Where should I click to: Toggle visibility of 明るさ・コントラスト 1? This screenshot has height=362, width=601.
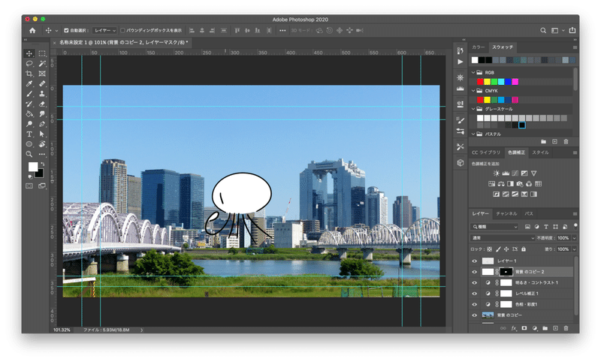475,282
